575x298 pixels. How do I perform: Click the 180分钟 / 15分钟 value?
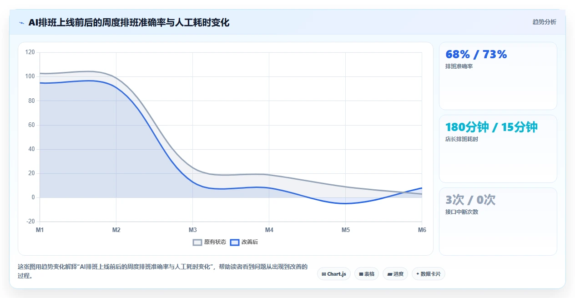[491, 127]
